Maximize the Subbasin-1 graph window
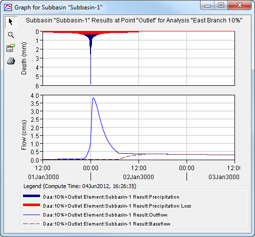The height and width of the screenshot is (237, 255). point(221,5)
